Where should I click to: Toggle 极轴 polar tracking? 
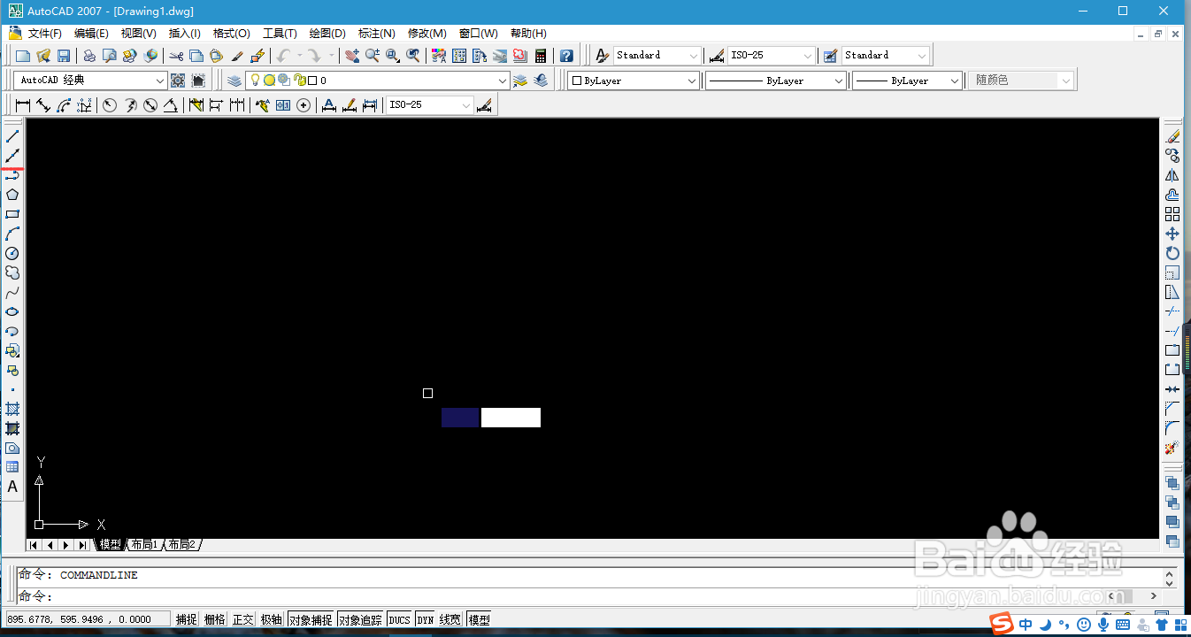[272, 619]
